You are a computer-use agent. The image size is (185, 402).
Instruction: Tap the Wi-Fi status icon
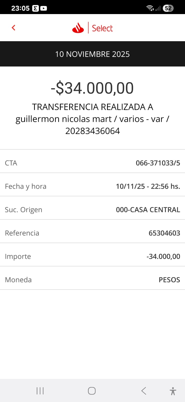click(x=150, y=8)
